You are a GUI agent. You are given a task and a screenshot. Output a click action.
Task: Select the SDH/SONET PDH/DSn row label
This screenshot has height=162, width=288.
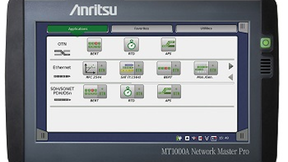pyautogui.click(x=62, y=91)
